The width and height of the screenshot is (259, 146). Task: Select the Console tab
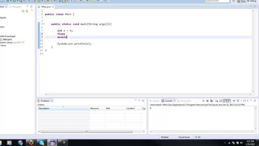168,101
